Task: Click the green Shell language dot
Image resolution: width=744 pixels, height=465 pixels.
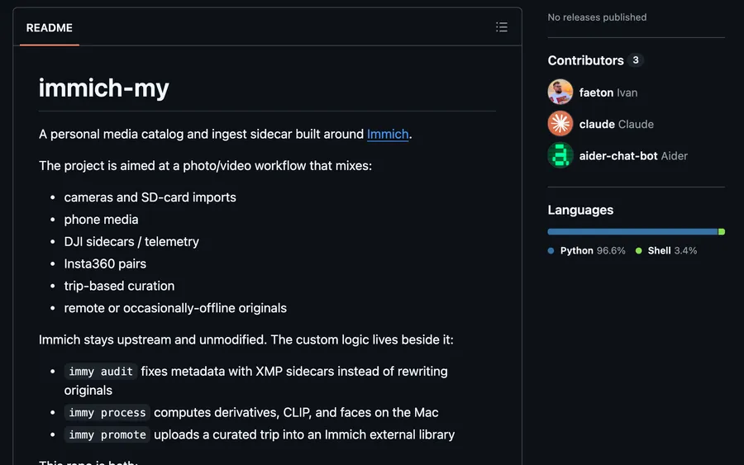Action: pos(639,251)
